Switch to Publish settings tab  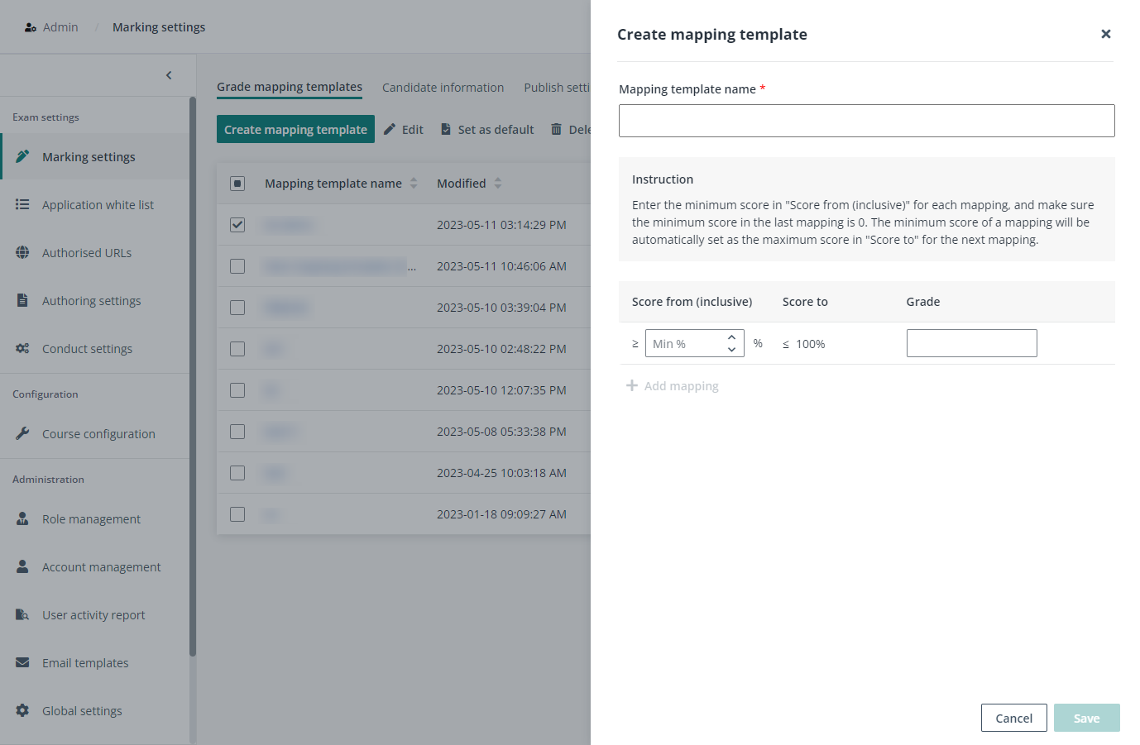click(557, 88)
